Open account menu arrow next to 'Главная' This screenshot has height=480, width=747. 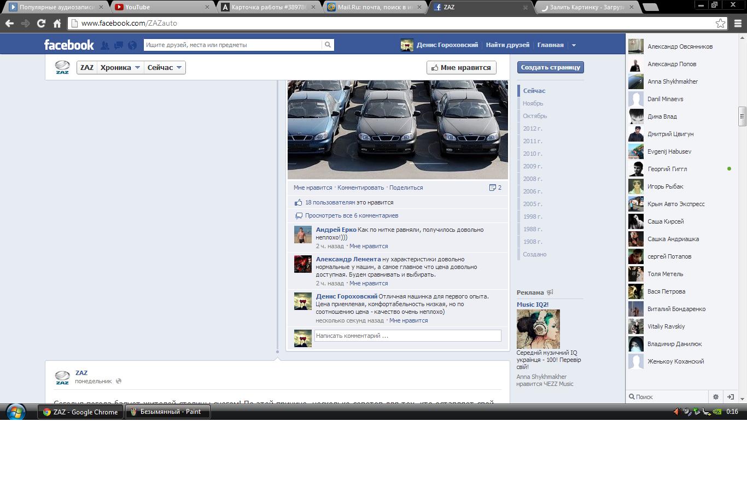pos(574,45)
